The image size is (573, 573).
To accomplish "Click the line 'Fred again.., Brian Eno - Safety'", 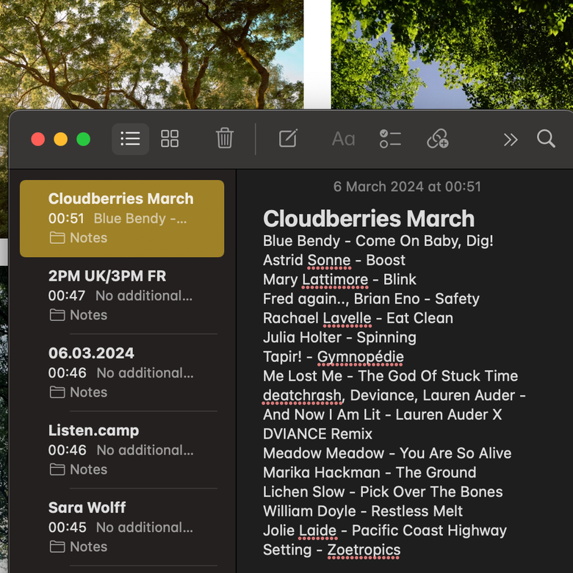I will click(371, 299).
